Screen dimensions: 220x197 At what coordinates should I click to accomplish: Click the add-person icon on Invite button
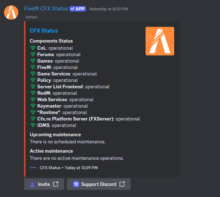33,184
